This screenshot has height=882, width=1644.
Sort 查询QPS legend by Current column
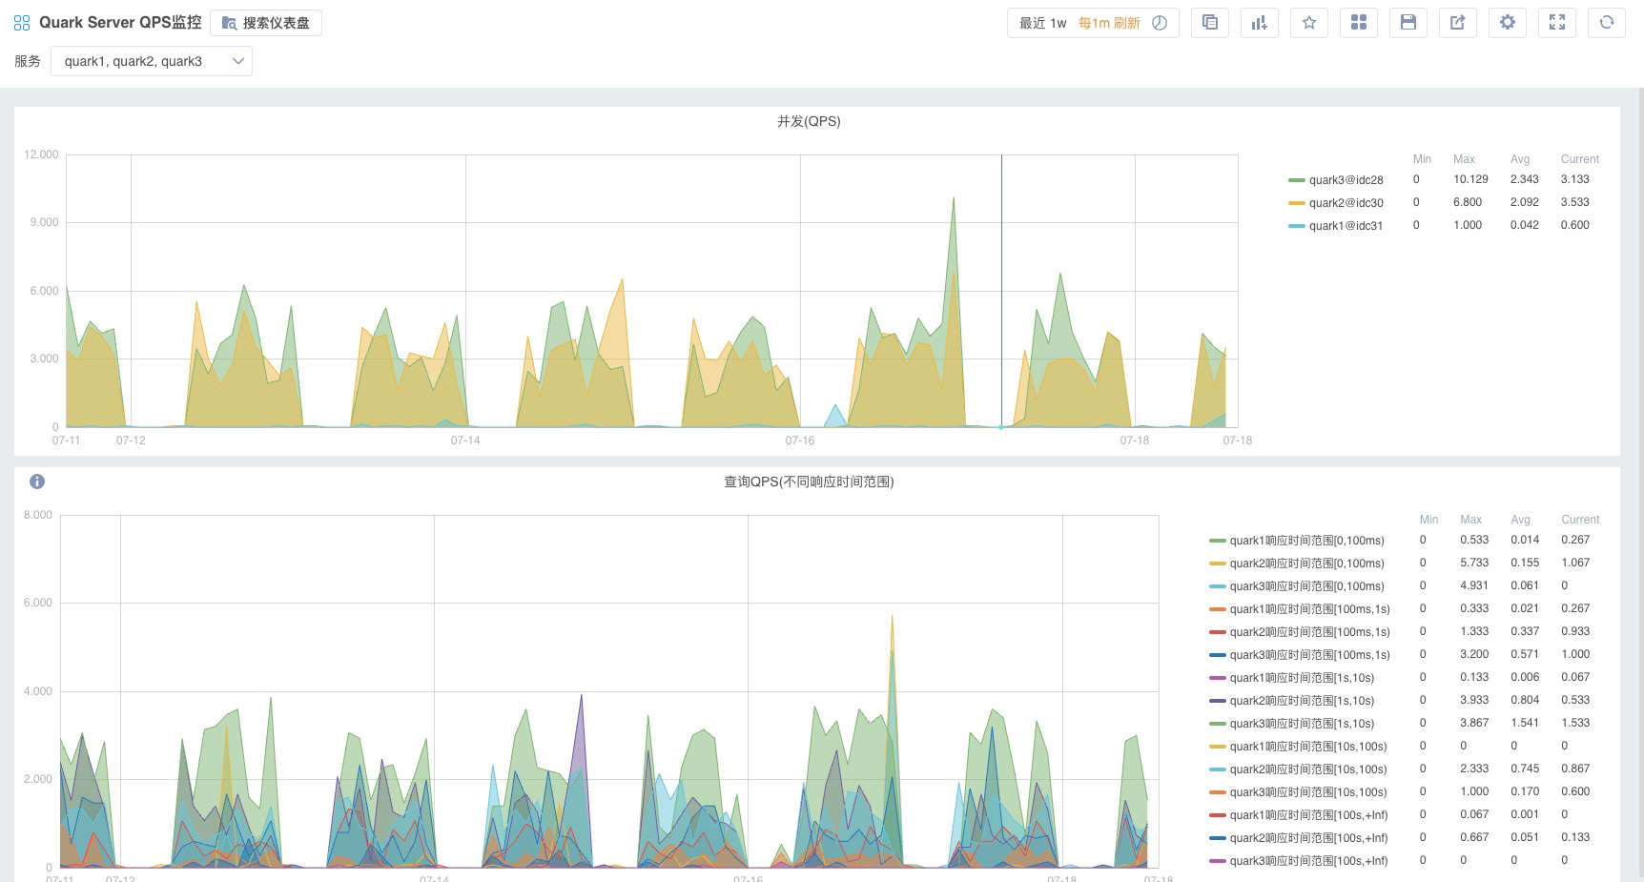[1580, 520]
